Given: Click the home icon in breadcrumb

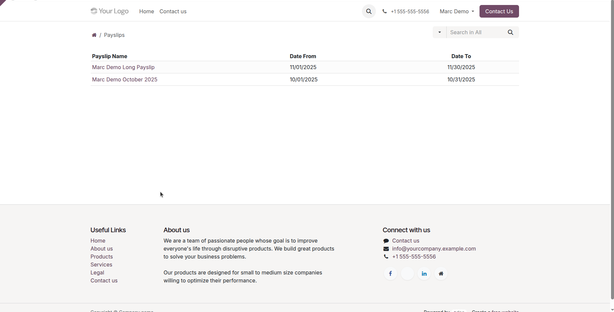Looking at the screenshot, I should 94,35.
